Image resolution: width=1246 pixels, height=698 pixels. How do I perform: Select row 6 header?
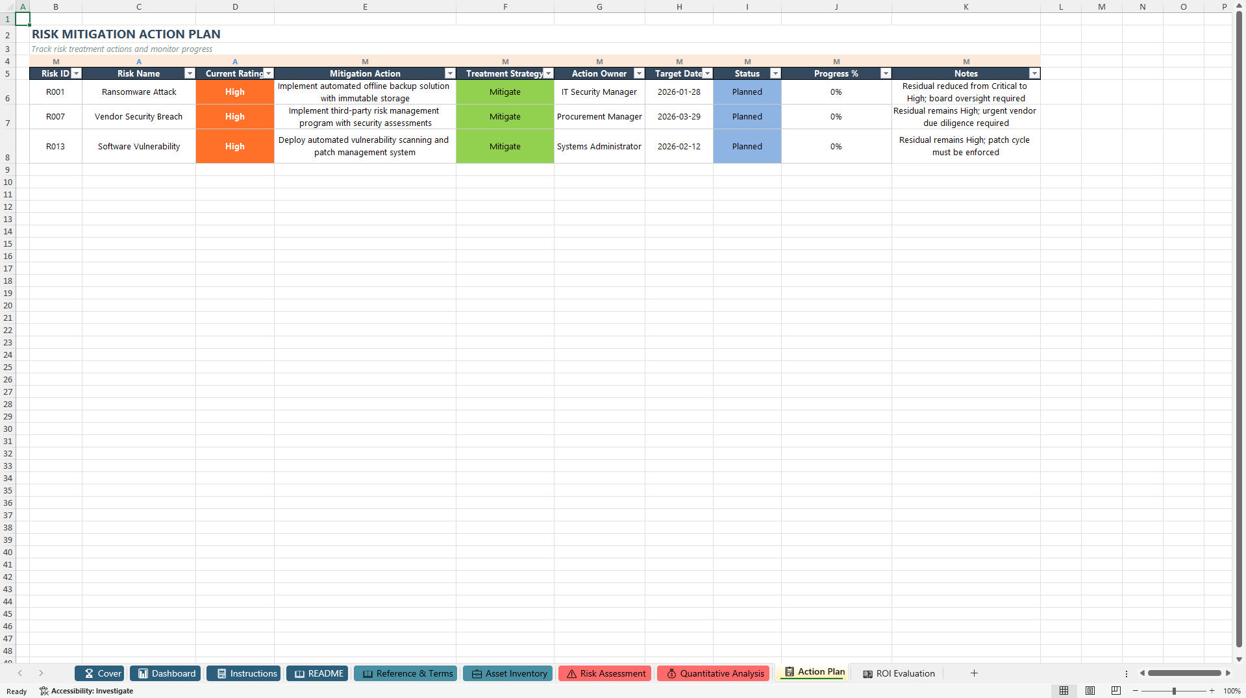pos(8,92)
